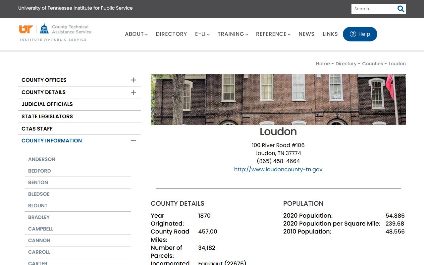This screenshot has height=265, width=424.
Task: Click the UT County Technical Assistance Service logo
Action: click(x=55, y=32)
